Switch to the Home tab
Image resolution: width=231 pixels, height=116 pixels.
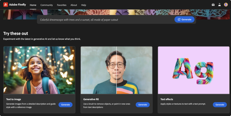(33, 5)
